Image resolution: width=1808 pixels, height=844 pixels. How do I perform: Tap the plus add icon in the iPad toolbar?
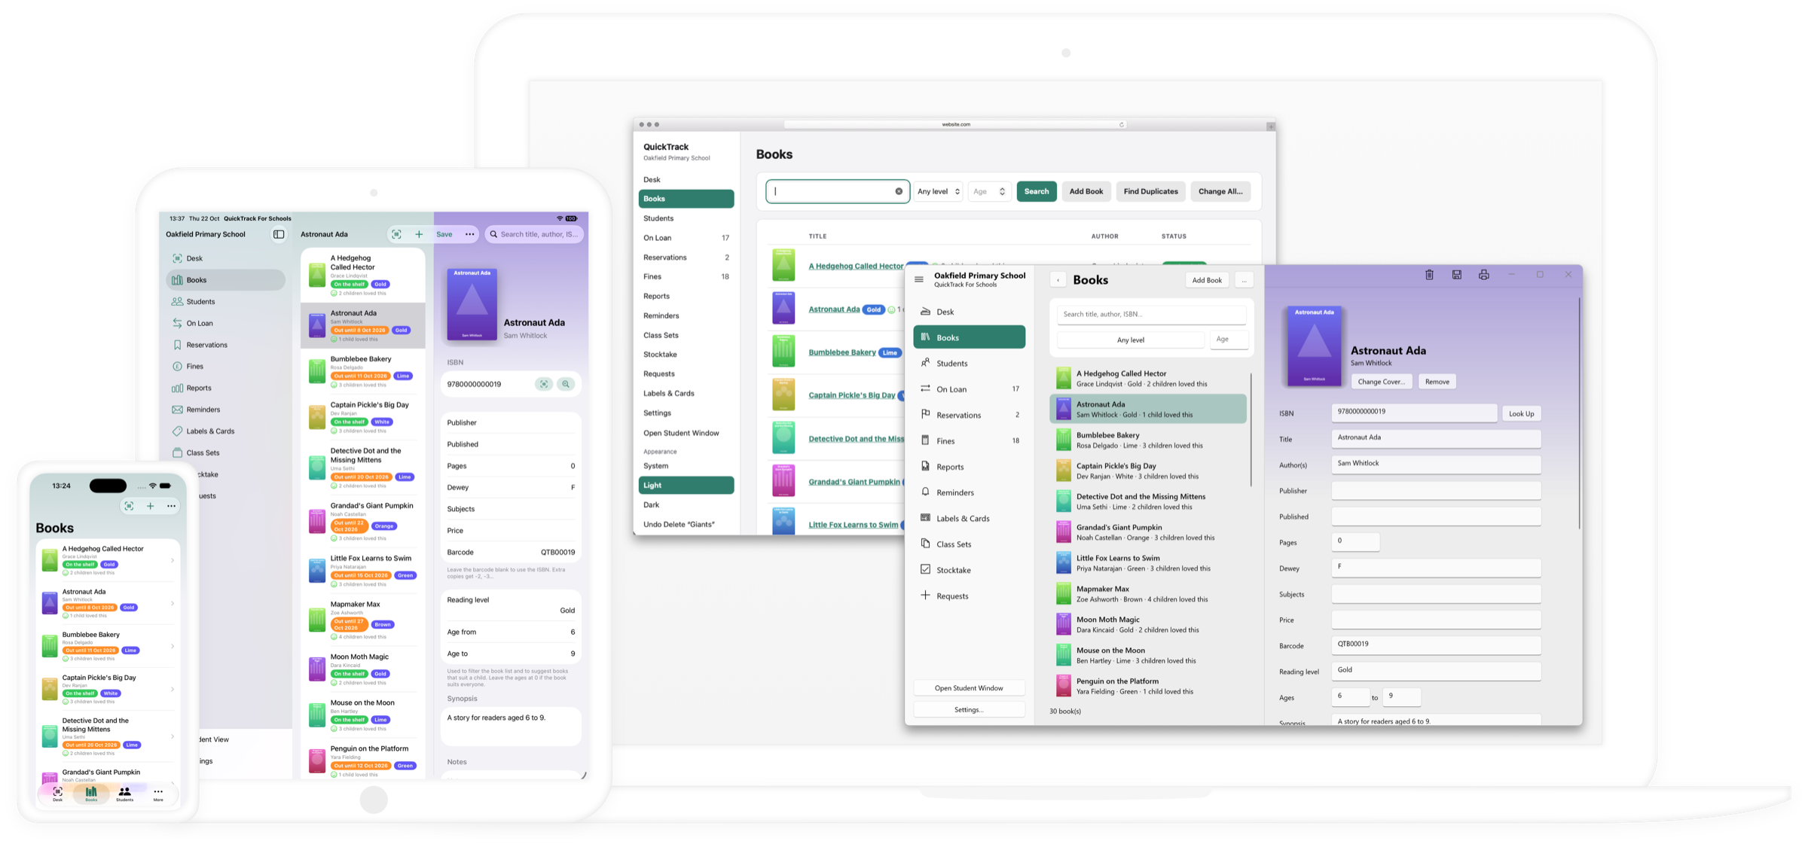coord(419,234)
